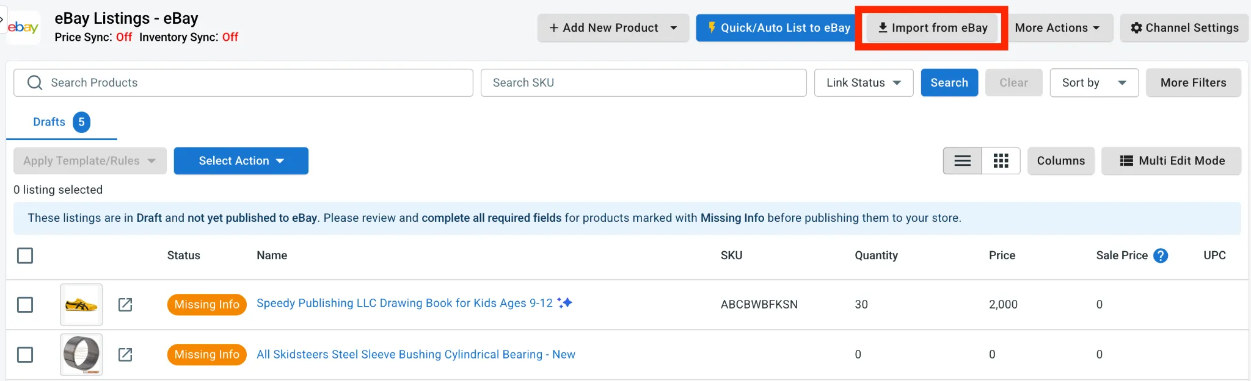This screenshot has height=381, width=1251.
Task: Switch to the Drafts tab
Action: [x=61, y=122]
